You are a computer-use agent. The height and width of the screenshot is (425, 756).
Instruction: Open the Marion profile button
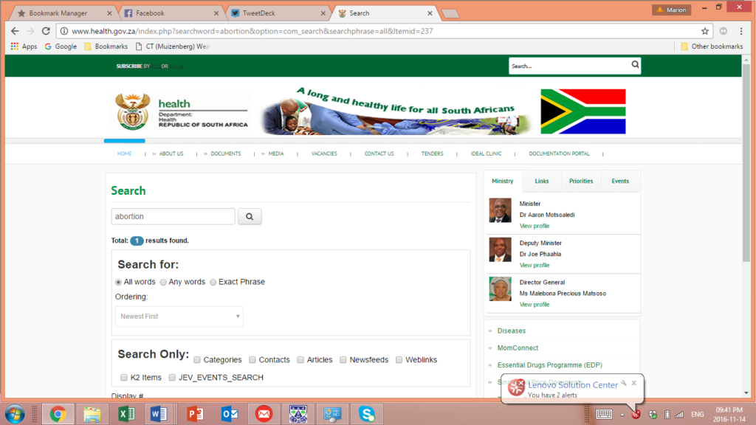(x=672, y=10)
